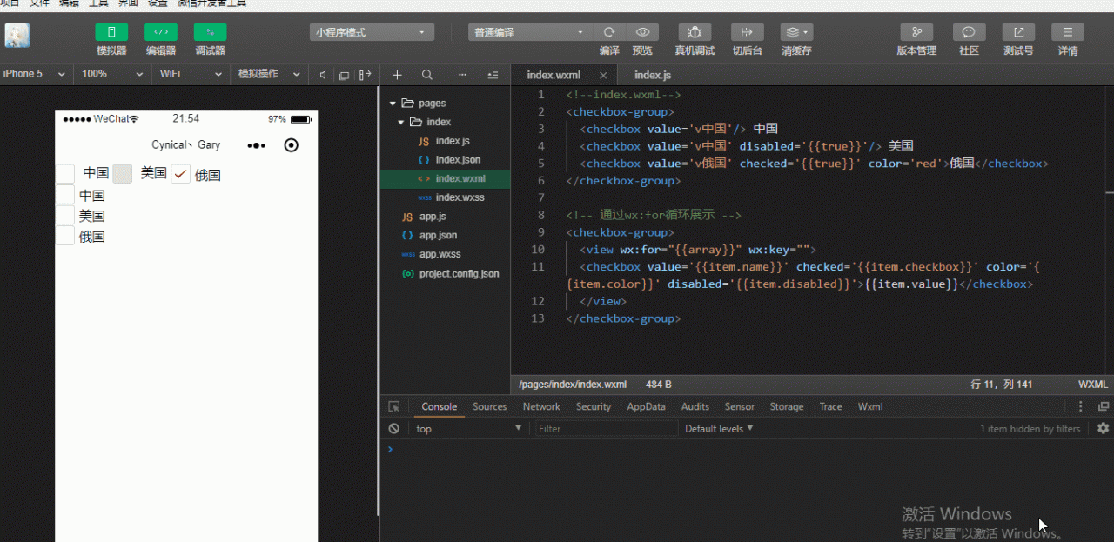This screenshot has width=1114, height=542.
Task: Collapse the pages folder in tree
Action: (393, 104)
